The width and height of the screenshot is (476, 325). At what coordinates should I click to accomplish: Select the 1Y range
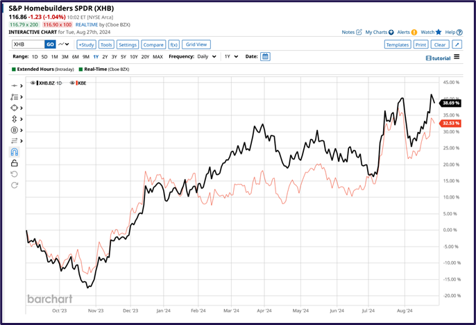[96, 57]
